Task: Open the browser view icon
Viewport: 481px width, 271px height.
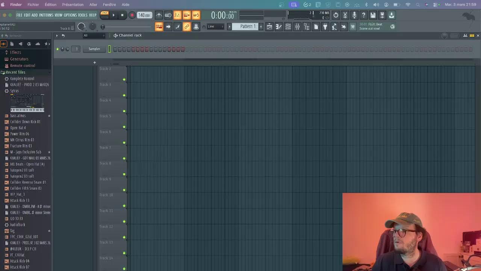Action: coord(307,26)
